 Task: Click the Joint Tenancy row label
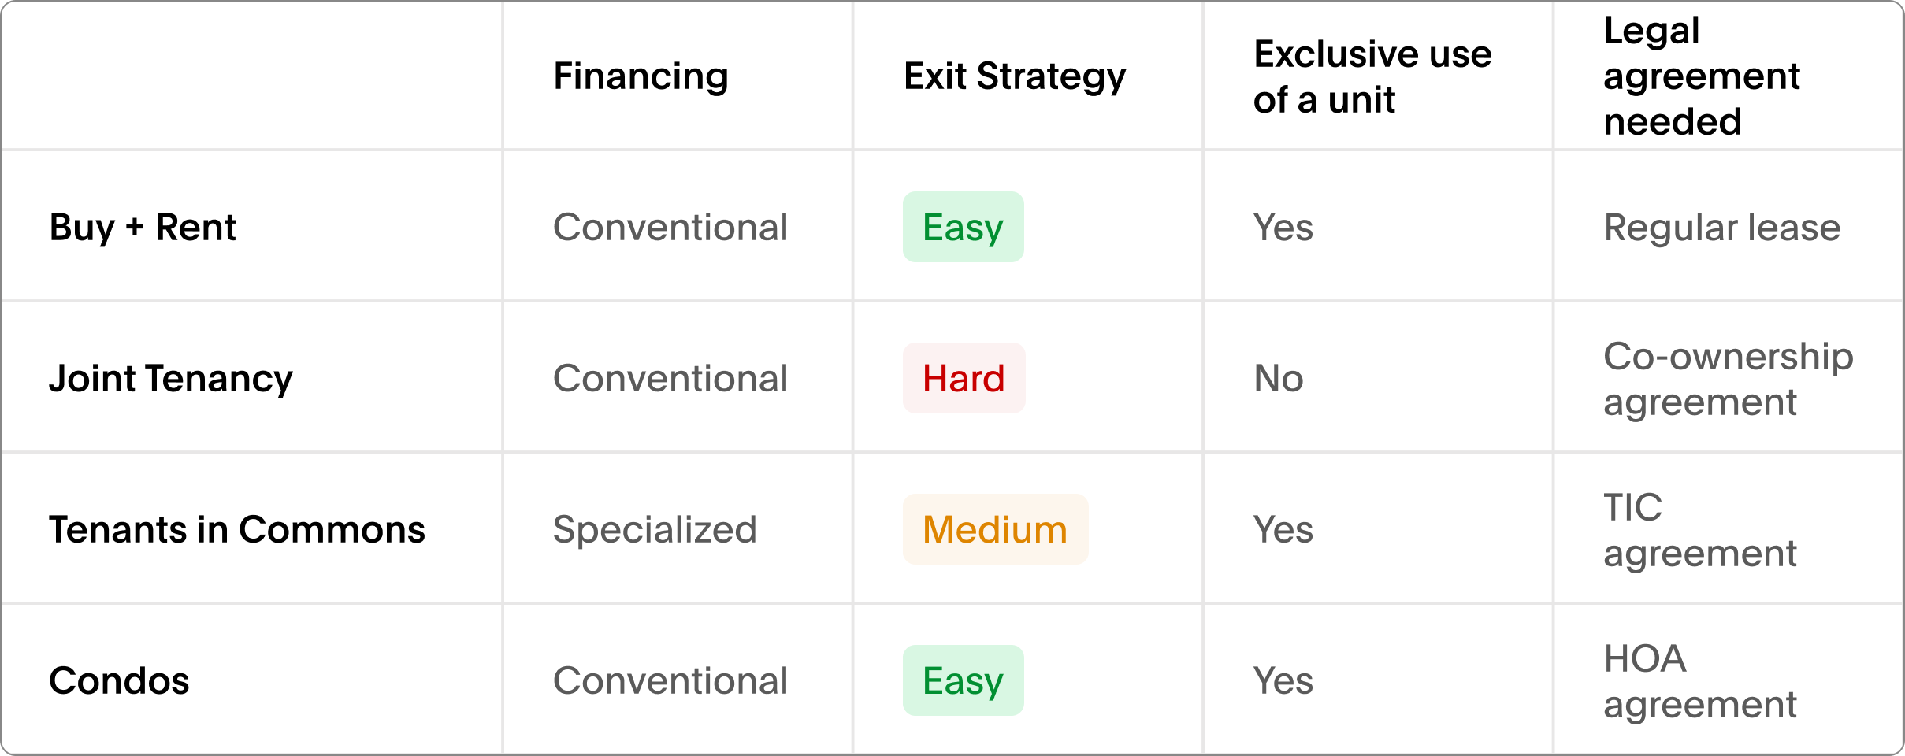[x=171, y=379]
